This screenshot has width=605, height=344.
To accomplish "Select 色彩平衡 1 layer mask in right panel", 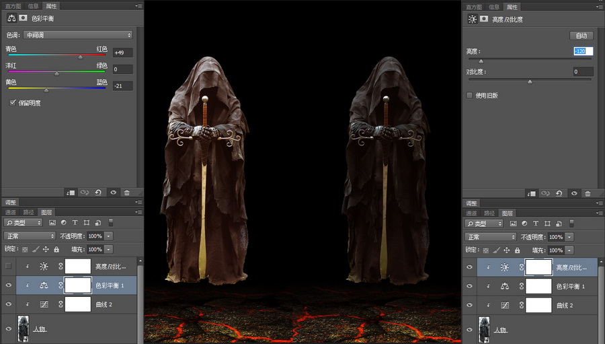I will [x=538, y=286].
